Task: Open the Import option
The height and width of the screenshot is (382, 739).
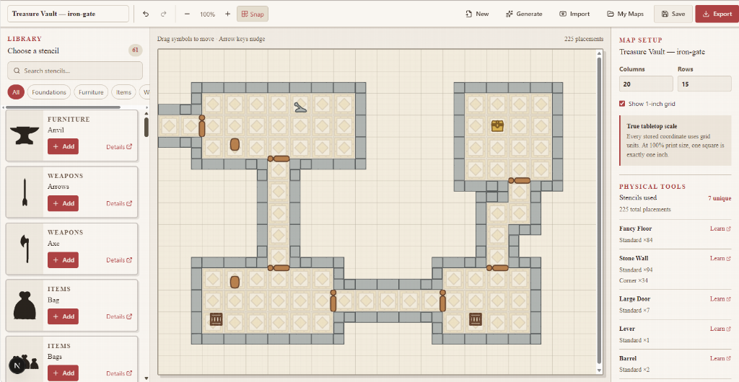Action: tap(574, 14)
